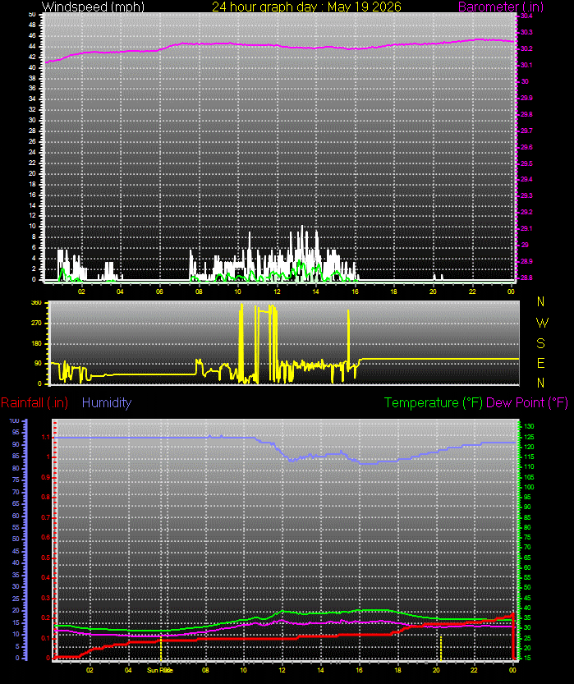574x684 pixels.
Task: Click the 'Sun Rise' marker label
Action: [x=159, y=670]
